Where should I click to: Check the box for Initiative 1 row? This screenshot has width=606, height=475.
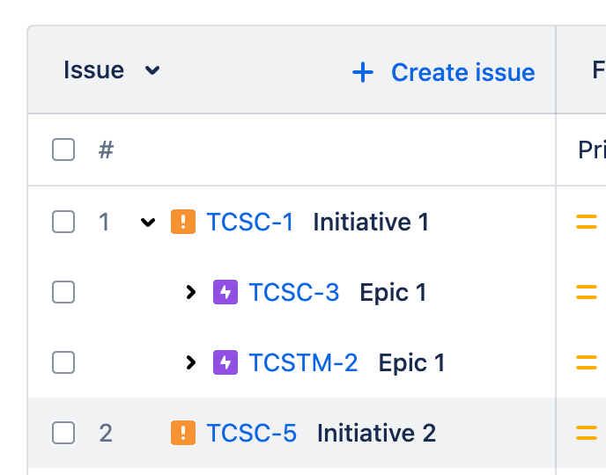tap(63, 222)
